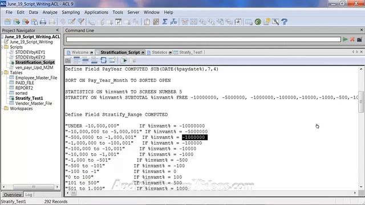Open Vendor_Master_File table

34,103
